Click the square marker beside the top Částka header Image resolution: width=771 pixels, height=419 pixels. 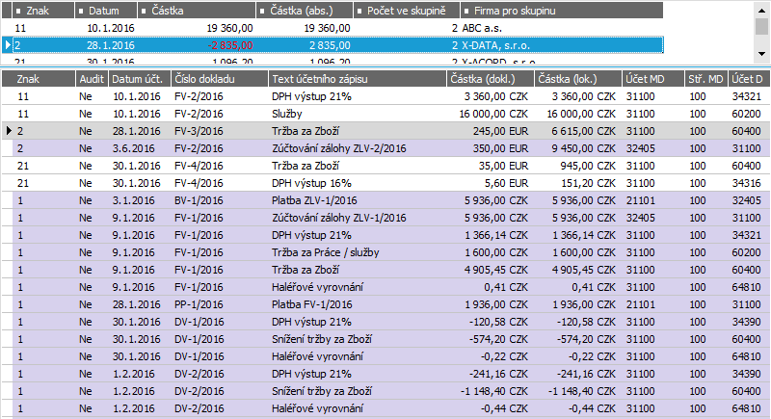(144, 11)
